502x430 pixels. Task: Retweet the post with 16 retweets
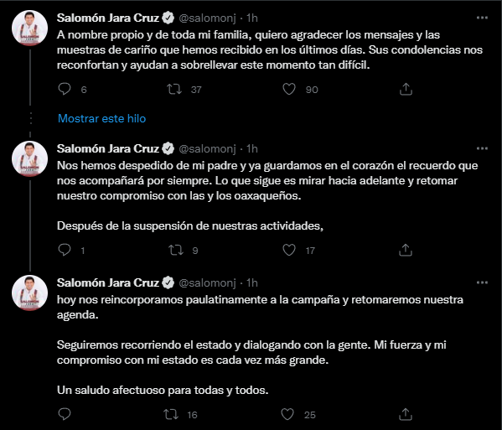click(171, 414)
